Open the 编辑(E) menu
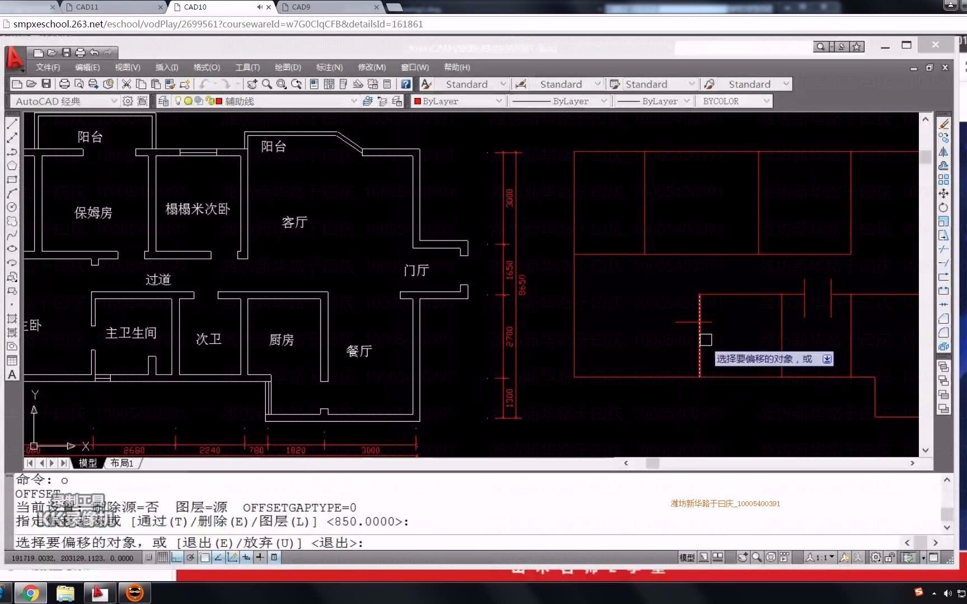 click(x=87, y=67)
